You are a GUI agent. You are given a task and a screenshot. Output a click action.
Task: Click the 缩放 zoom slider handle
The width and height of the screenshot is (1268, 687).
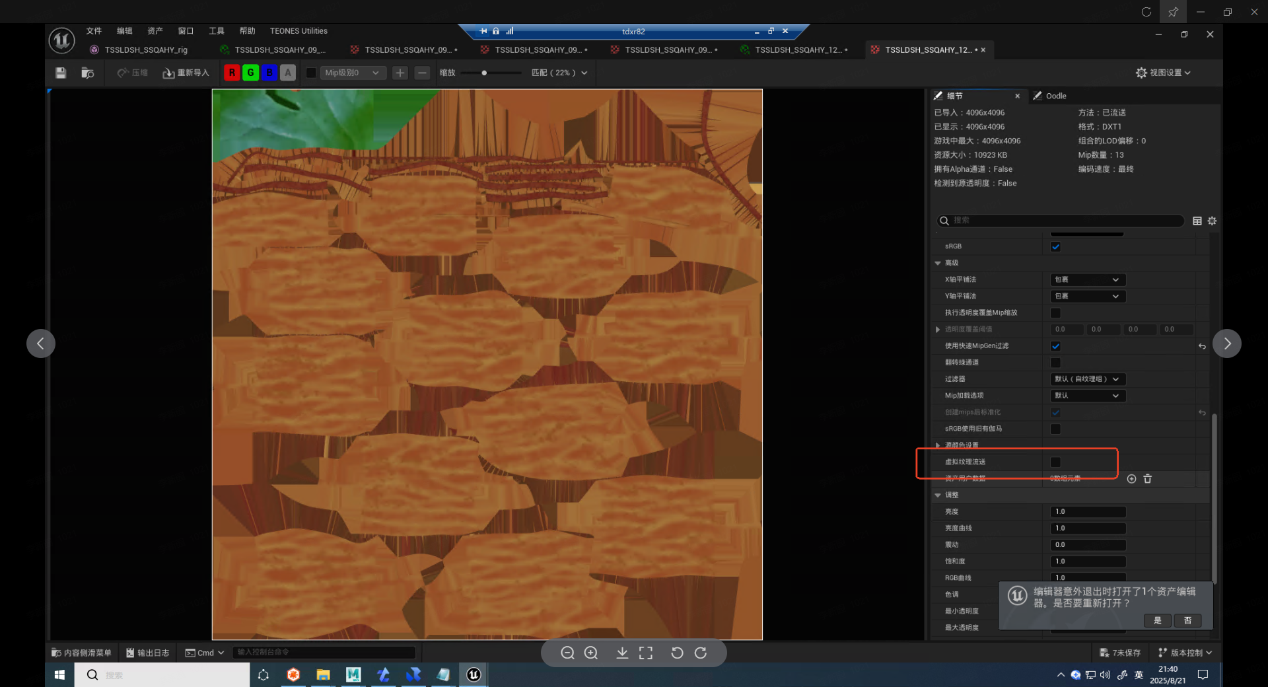(484, 73)
